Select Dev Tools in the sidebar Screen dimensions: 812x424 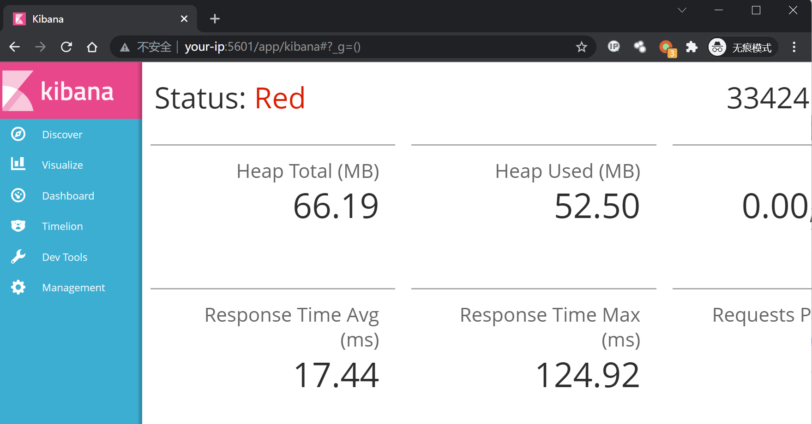(65, 257)
